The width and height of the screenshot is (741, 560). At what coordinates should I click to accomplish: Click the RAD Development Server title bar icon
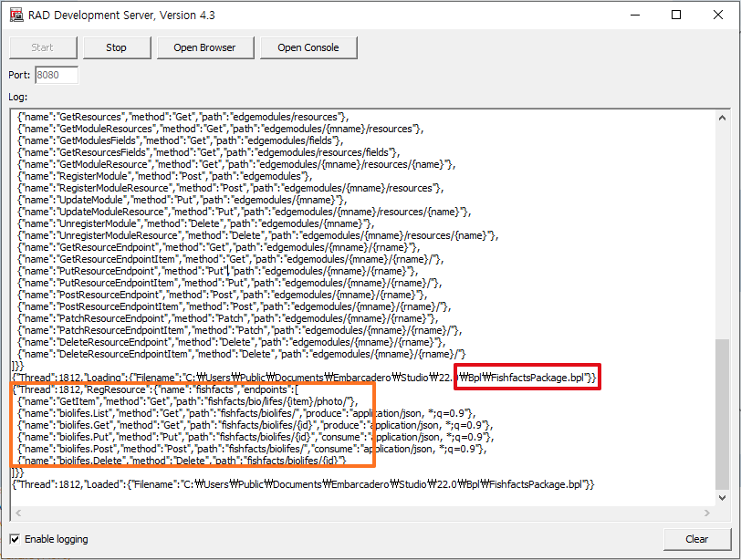coord(16,16)
